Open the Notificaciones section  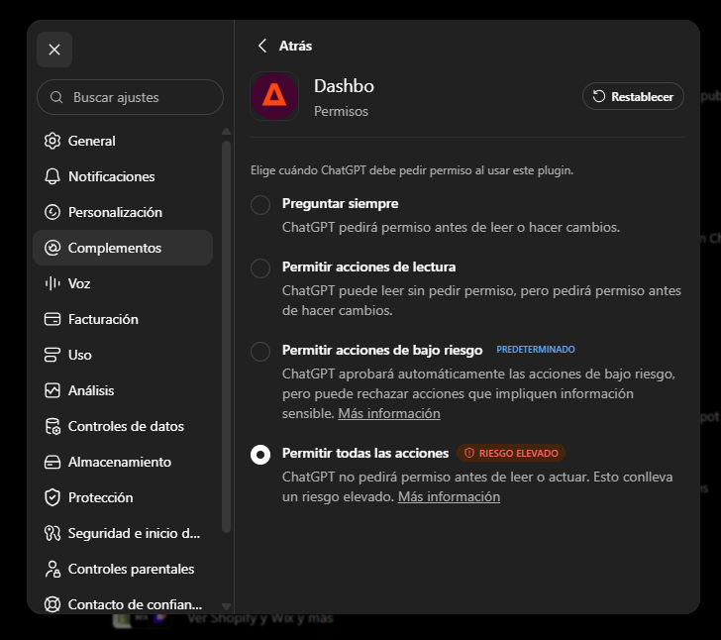[x=123, y=176]
